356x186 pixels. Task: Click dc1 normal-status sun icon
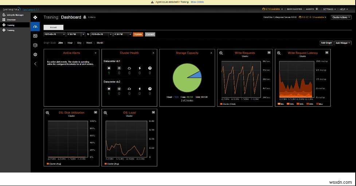(109, 68)
